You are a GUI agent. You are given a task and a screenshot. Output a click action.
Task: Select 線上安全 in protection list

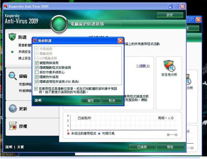pos(24,58)
